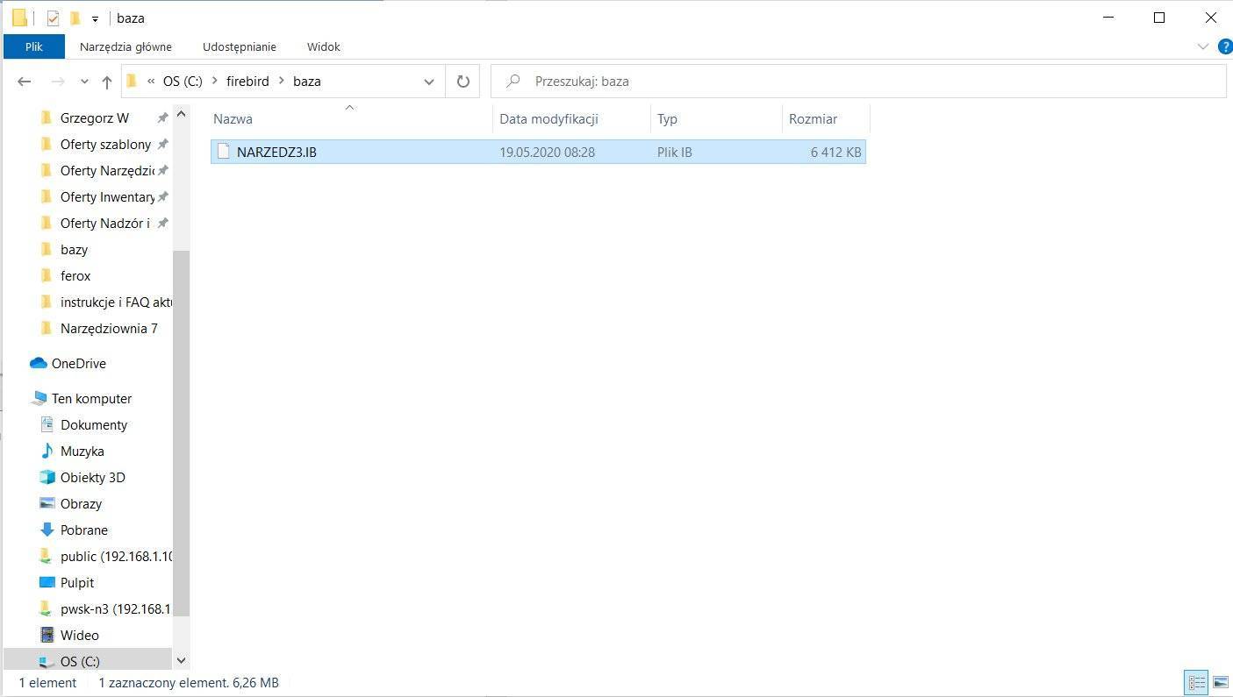The height and width of the screenshot is (697, 1233).
Task: Open the Plik menu
Action: (34, 46)
